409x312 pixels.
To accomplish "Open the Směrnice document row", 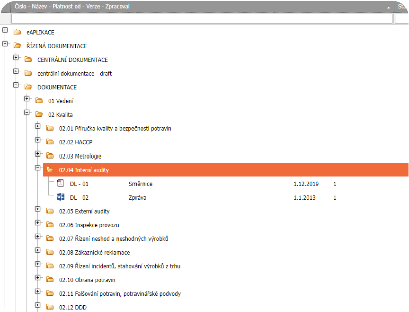I will pos(141,184).
